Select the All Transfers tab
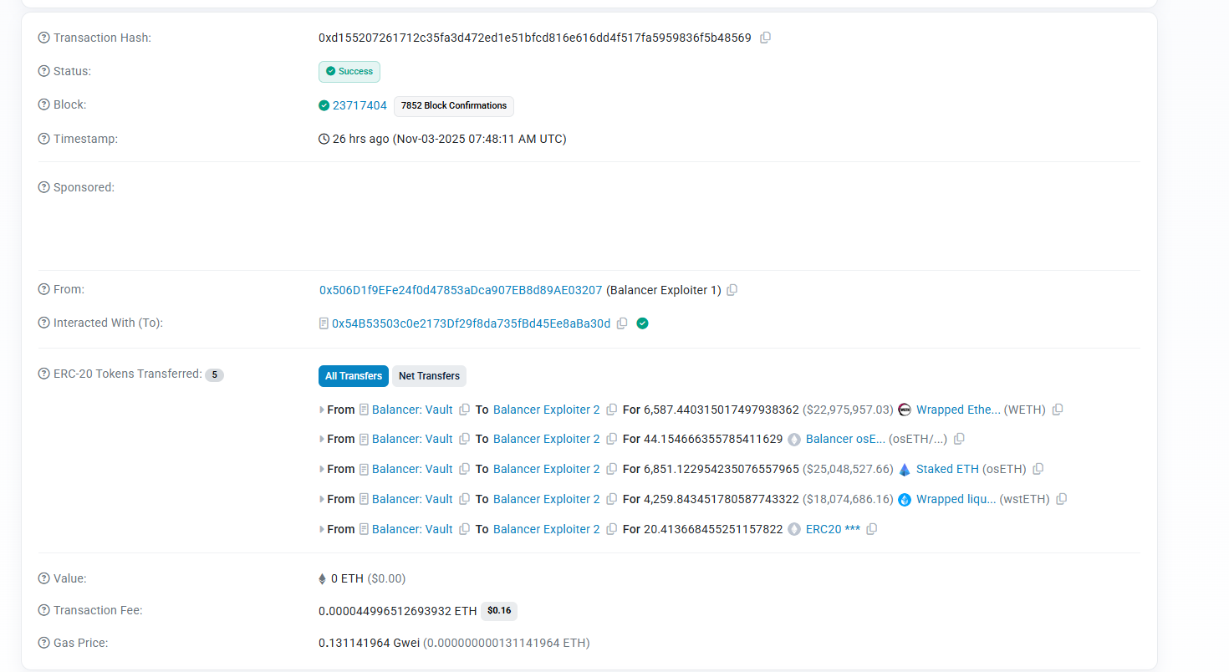 [x=354, y=376]
